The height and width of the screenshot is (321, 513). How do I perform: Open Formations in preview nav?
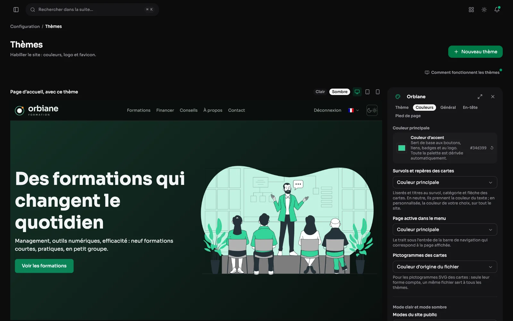139,110
